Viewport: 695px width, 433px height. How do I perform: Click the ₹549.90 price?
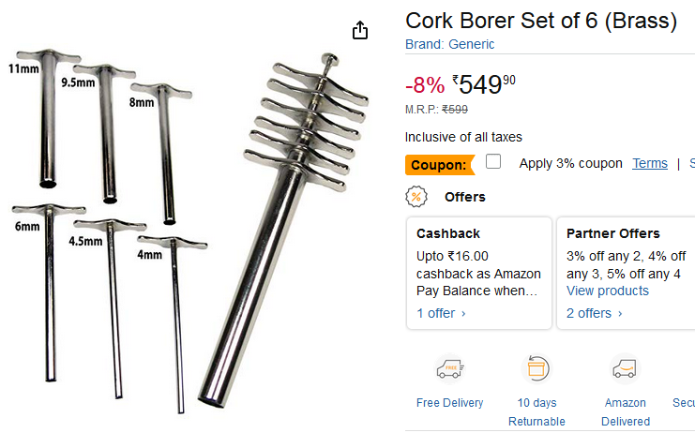tap(483, 86)
